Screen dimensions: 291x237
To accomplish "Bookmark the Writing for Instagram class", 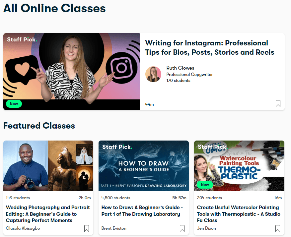I will (x=278, y=103).
